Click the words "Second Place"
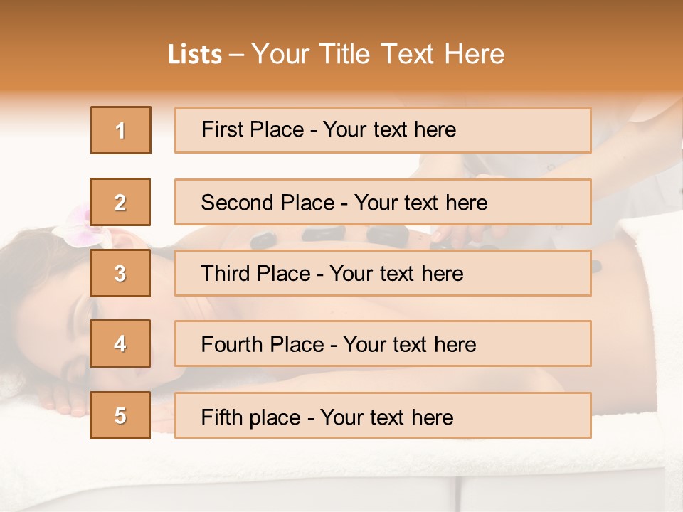This screenshot has width=683, height=512. pos(268,203)
